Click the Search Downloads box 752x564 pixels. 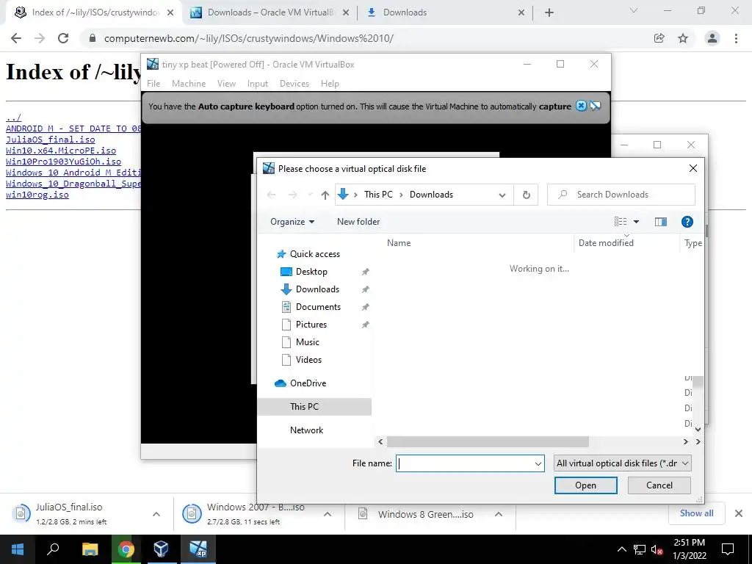pyautogui.click(x=621, y=195)
